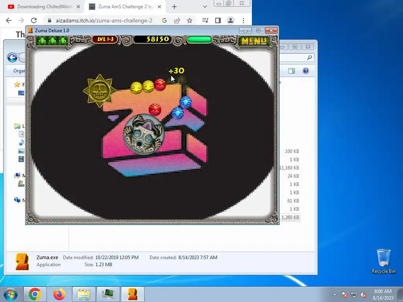Click Zuma.exe icon in details pane
Image resolution: width=403 pixels, height=302 pixels.
click(22, 261)
